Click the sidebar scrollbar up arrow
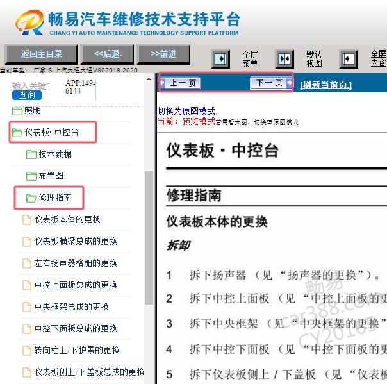 click(x=149, y=79)
